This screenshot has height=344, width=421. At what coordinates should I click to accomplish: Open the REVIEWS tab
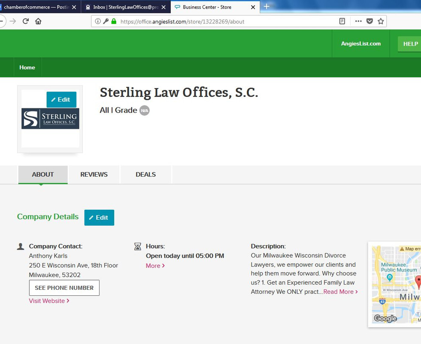(94, 175)
